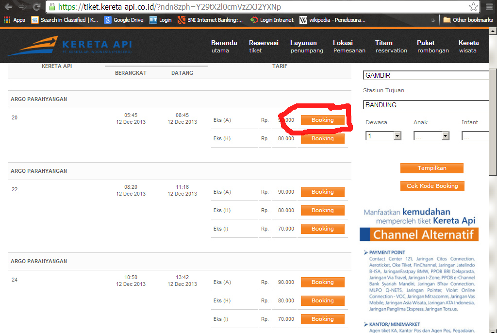This screenshot has height=333, width=497.
Task: Select the 08:20 departure time
Action: click(131, 187)
